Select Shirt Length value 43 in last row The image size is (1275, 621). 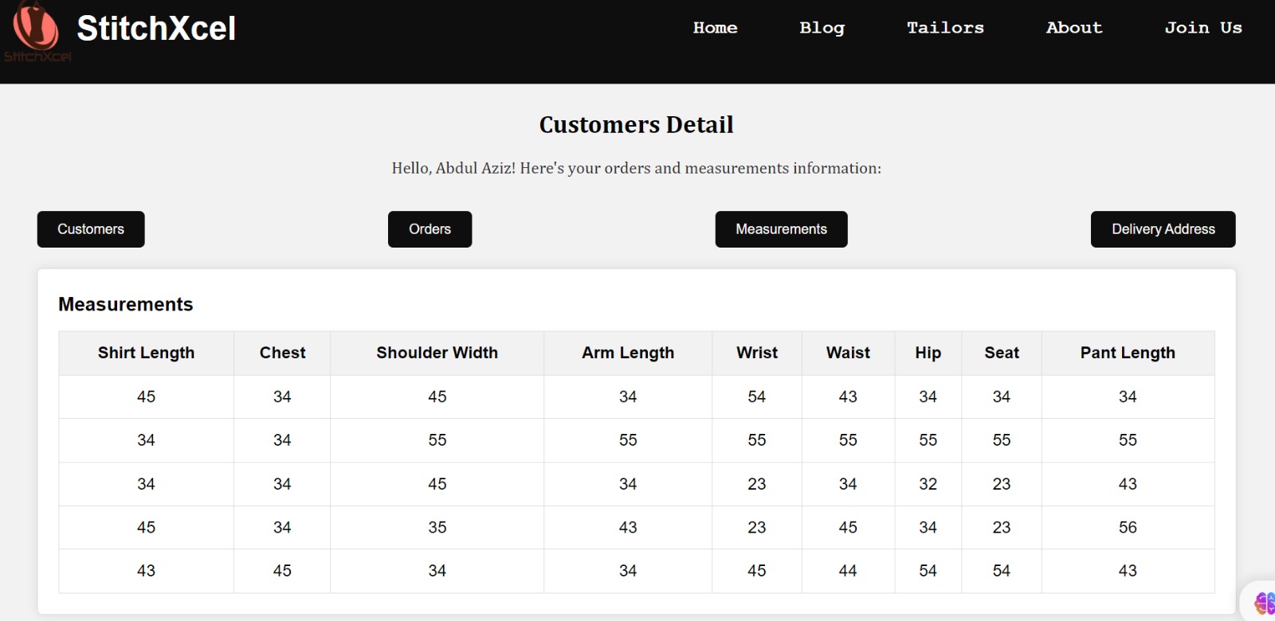(x=146, y=571)
